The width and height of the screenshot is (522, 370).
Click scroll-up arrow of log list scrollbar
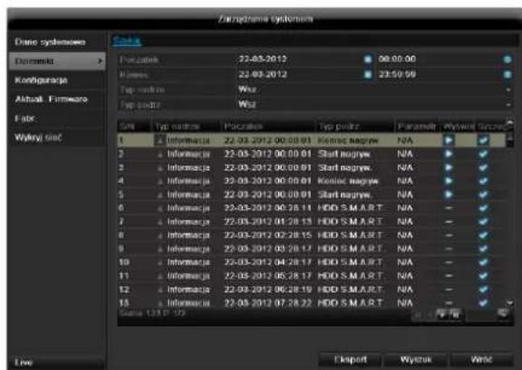[509, 123]
